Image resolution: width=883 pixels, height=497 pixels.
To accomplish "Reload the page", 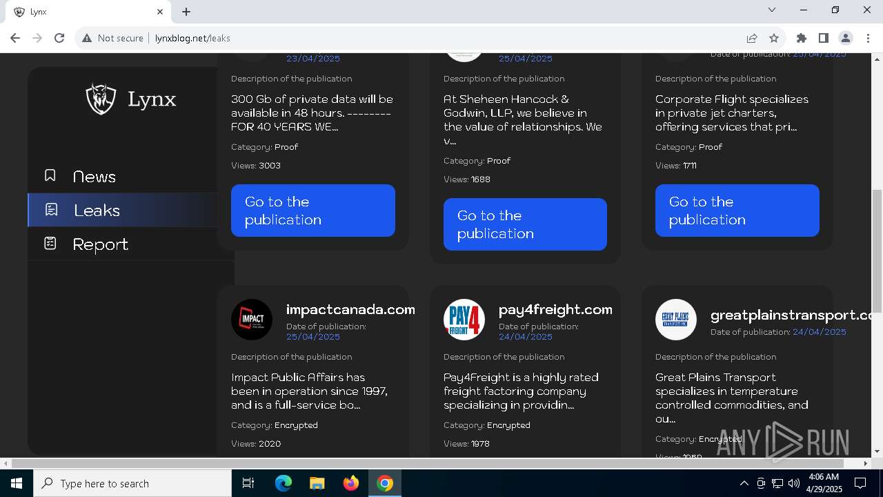I will (59, 38).
